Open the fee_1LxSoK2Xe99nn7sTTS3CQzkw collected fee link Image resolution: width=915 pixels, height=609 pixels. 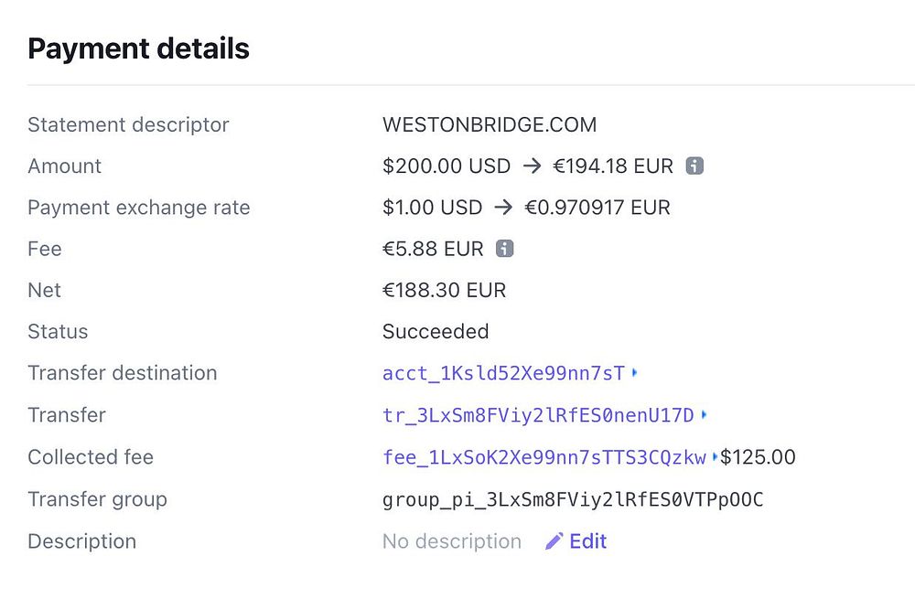(x=544, y=457)
